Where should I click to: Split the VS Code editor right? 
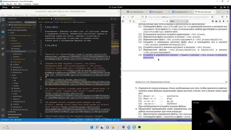pos(115,19)
